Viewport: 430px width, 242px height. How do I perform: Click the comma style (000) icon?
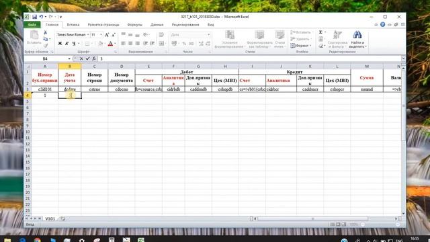coord(191,43)
